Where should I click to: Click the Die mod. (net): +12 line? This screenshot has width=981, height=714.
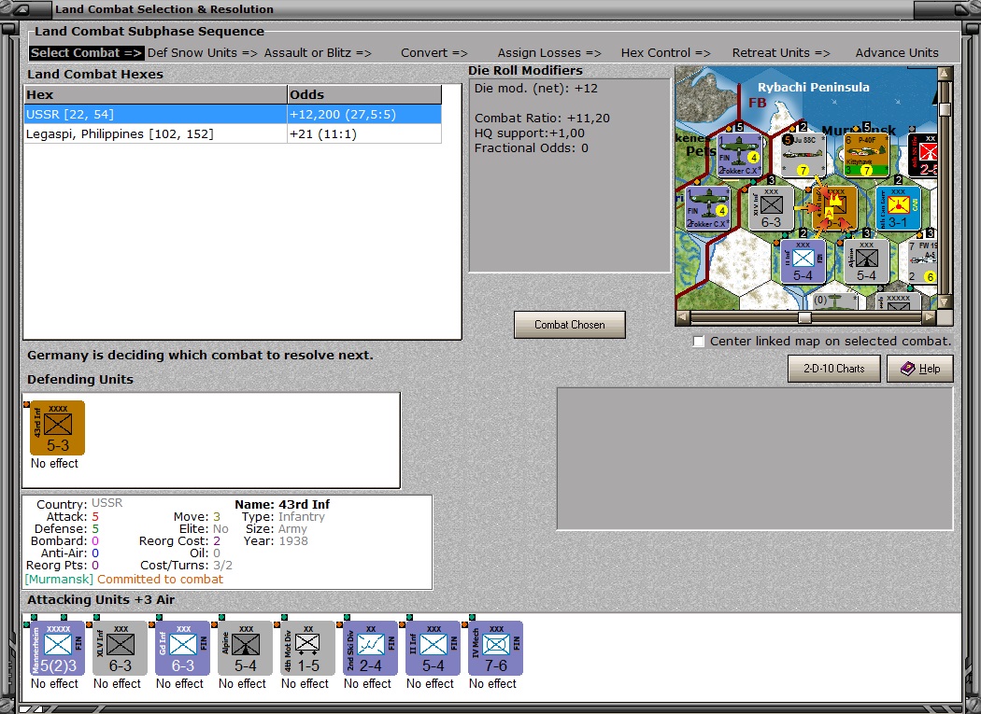[x=536, y=88]
